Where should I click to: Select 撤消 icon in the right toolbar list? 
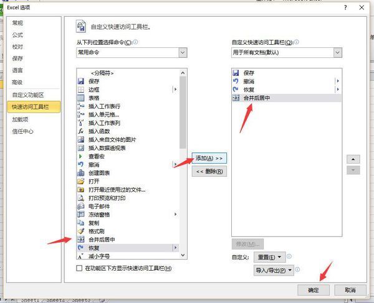[236, 81]
